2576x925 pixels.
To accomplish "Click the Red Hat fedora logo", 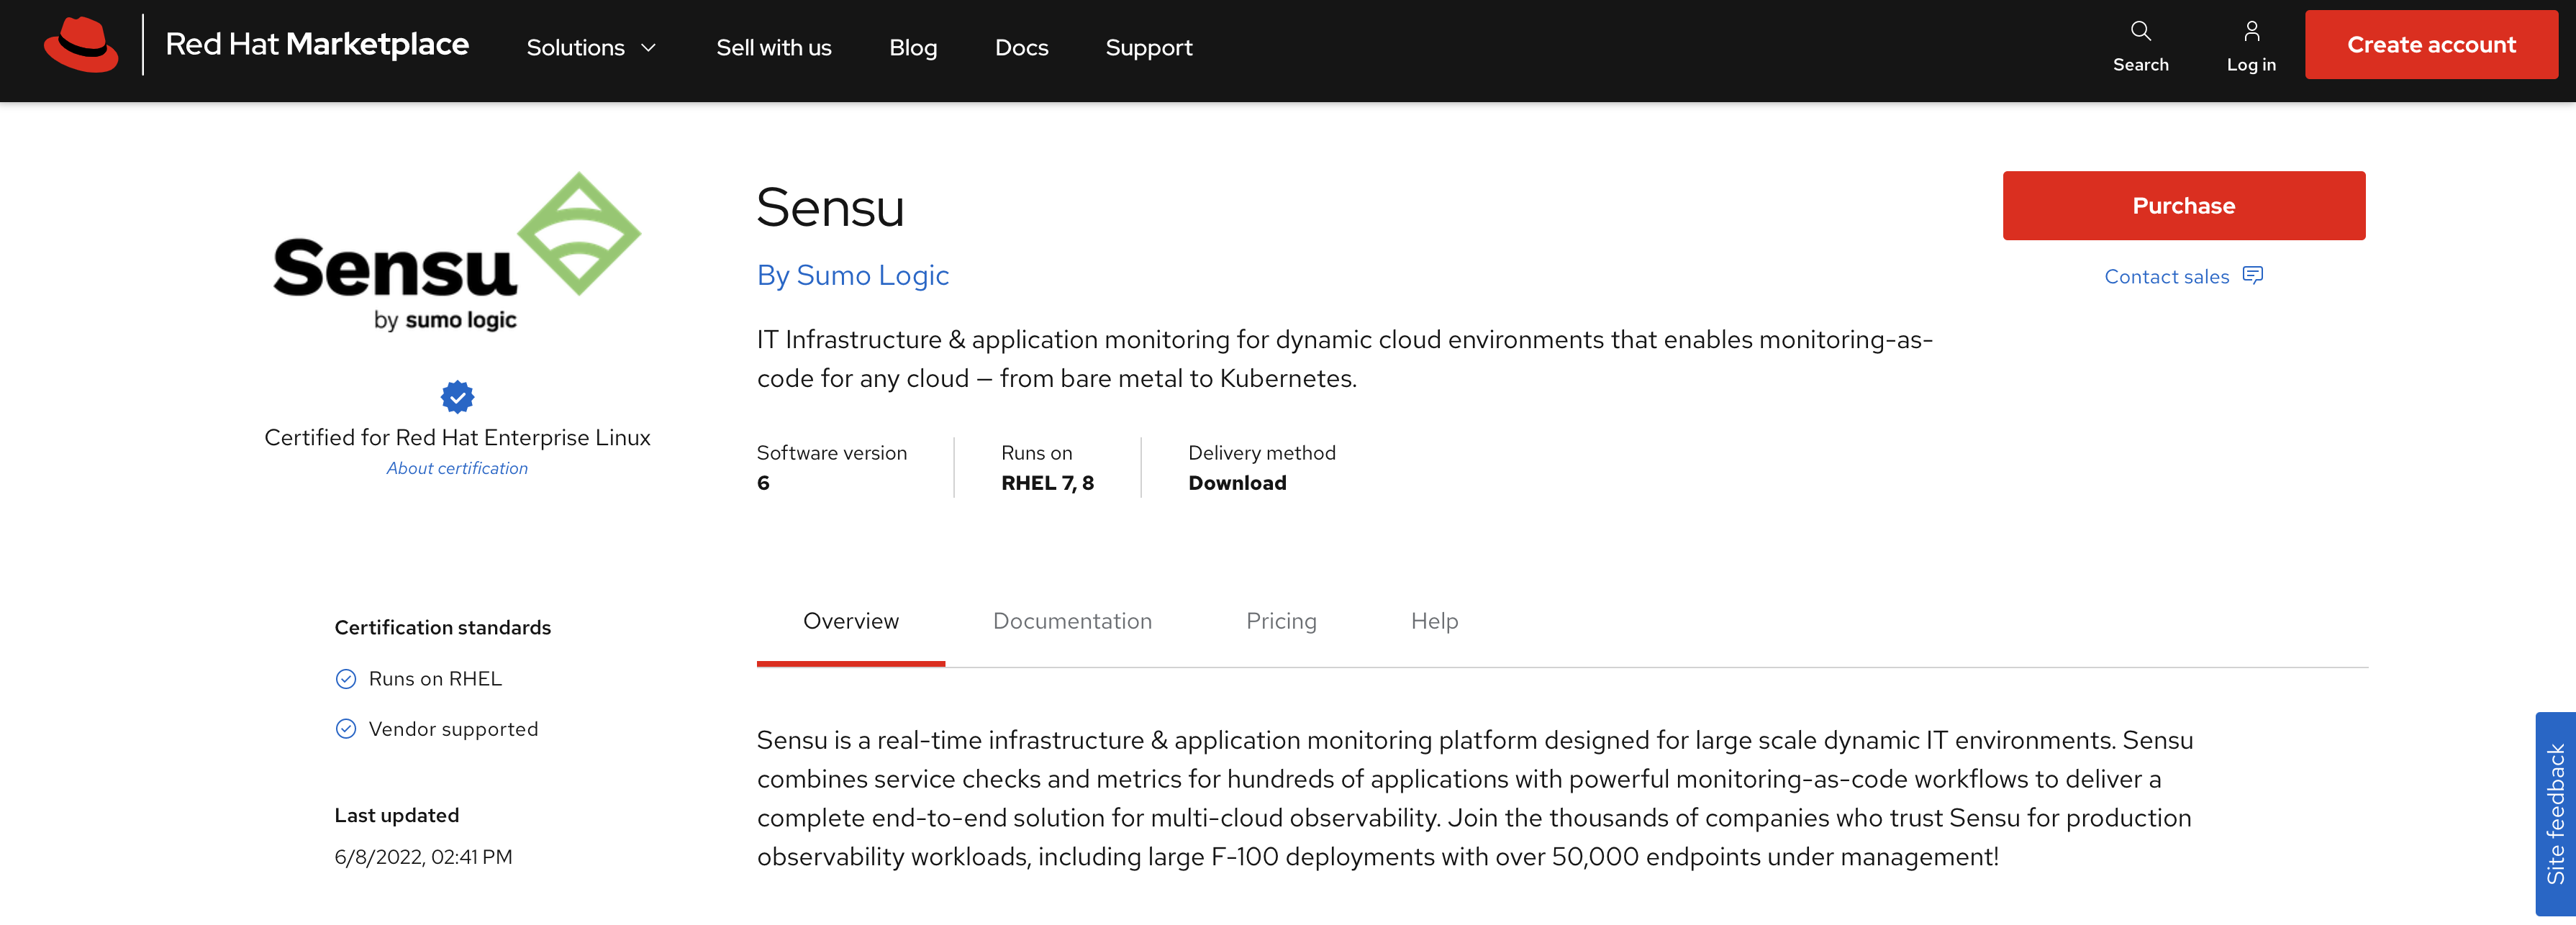I will point(81,45).
